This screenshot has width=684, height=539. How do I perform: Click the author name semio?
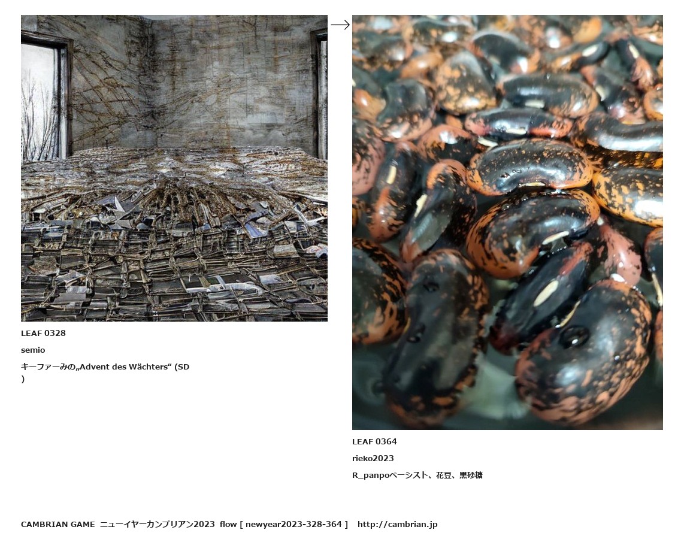click(33, 350)
